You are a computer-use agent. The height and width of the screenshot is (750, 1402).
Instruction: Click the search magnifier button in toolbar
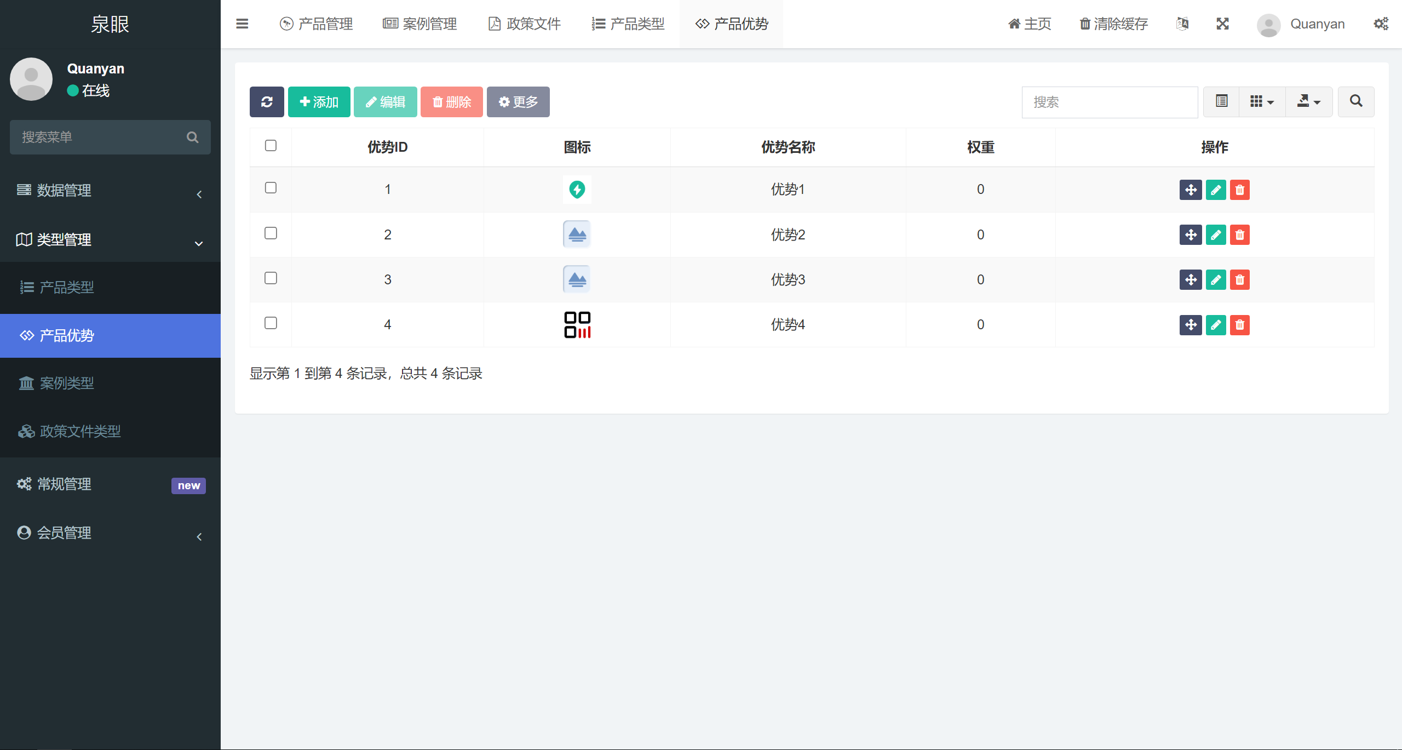pyautogui.click(x=1356, y=101)
